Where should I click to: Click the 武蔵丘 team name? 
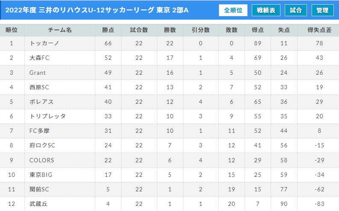click(38, 204)
